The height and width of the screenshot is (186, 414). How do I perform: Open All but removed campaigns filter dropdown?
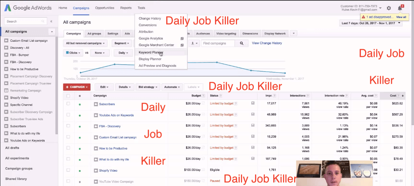[85, 43]
